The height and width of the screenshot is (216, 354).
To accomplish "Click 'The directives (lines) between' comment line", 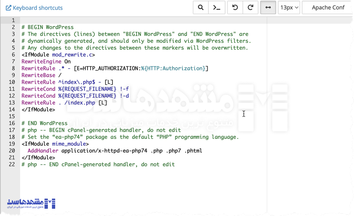I will 135,34.
